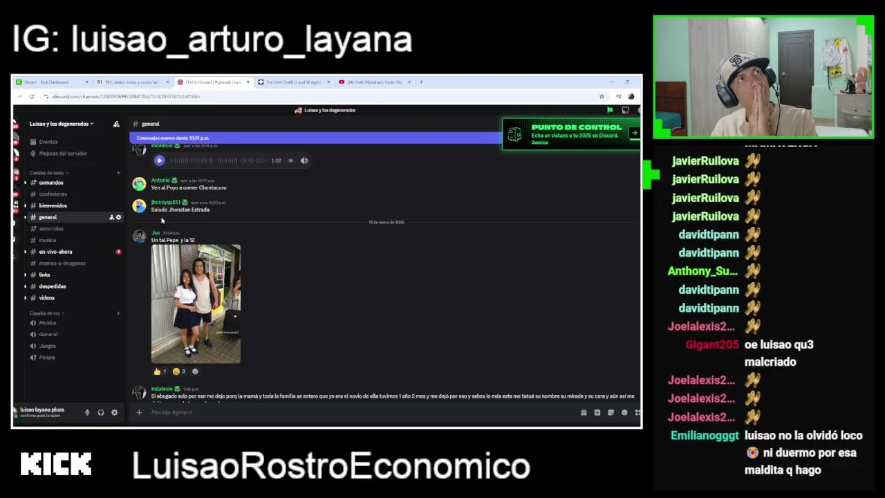Open the photo posted by Joe
885x498 pixels.
(x=196, y=304)
